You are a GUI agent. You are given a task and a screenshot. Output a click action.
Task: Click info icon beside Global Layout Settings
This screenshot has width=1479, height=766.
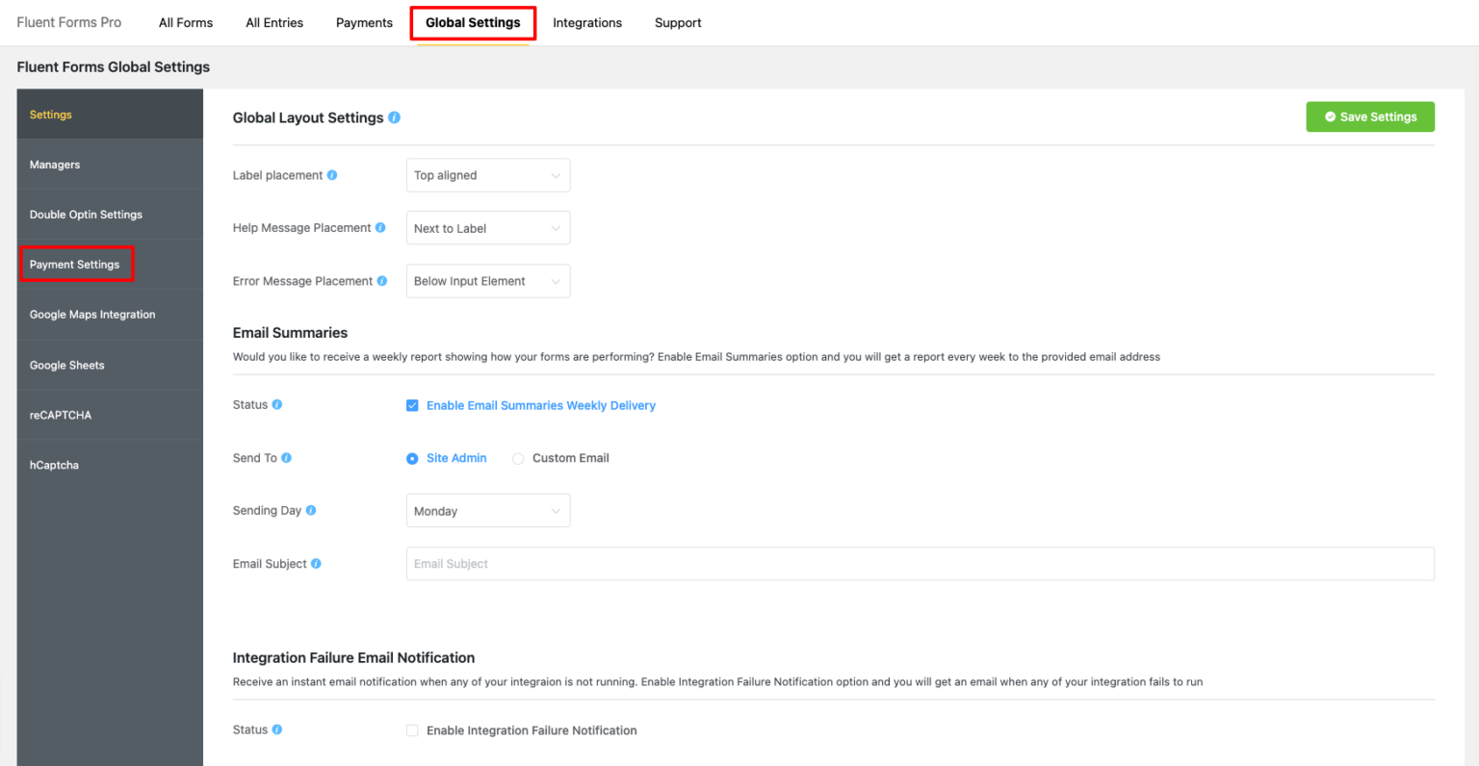point(394,117)
